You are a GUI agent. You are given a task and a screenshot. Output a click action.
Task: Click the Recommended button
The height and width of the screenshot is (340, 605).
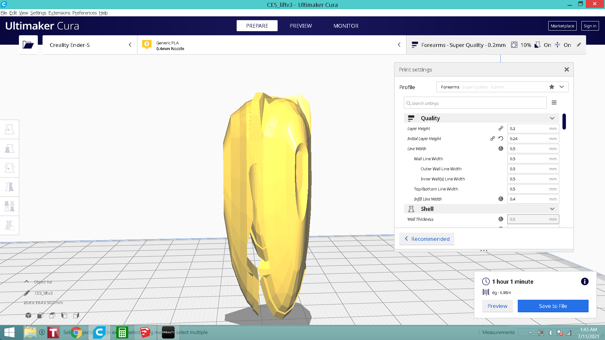[x=427, y=239]
